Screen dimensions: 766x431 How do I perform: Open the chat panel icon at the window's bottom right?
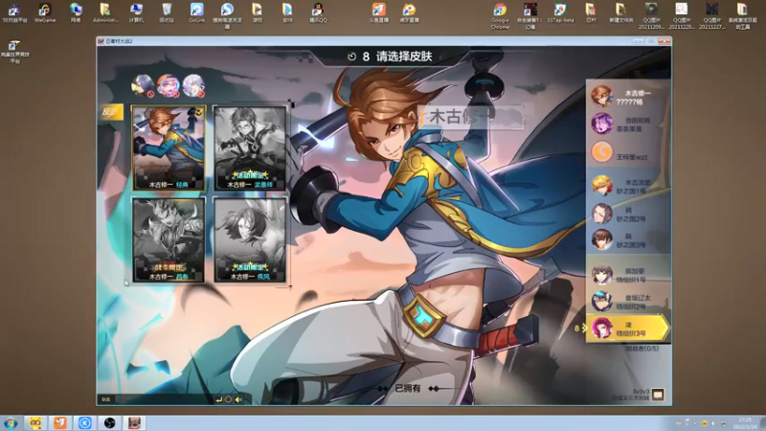point(658,395)
